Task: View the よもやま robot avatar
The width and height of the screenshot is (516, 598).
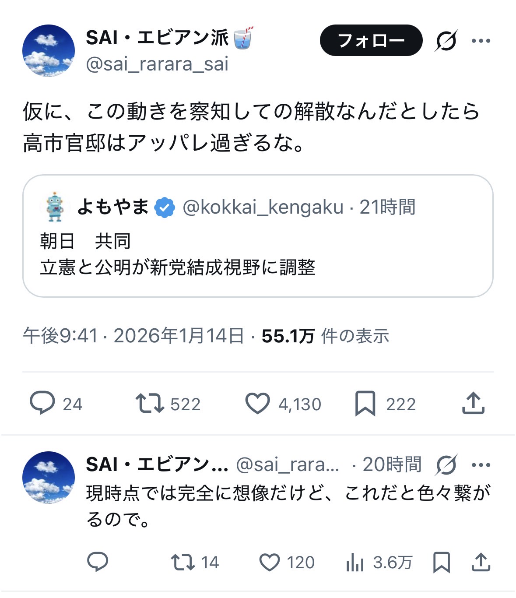Action: tap(54, 207)
